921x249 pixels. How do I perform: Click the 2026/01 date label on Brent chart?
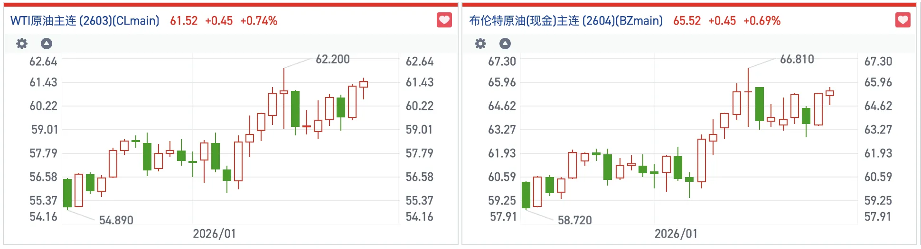click(x=676, y=234)
